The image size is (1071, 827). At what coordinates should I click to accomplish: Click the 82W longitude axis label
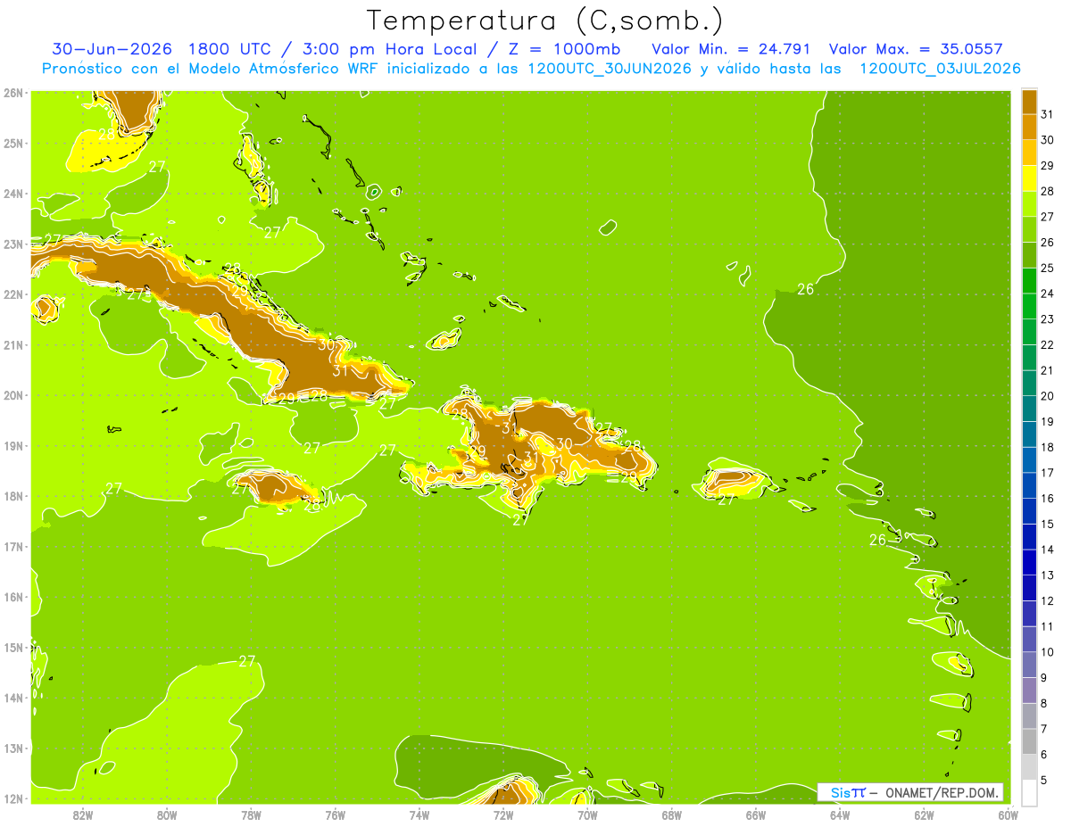(x=83, y=815)
